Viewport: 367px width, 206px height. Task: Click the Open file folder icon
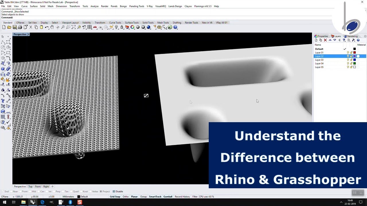click(9, 27)
